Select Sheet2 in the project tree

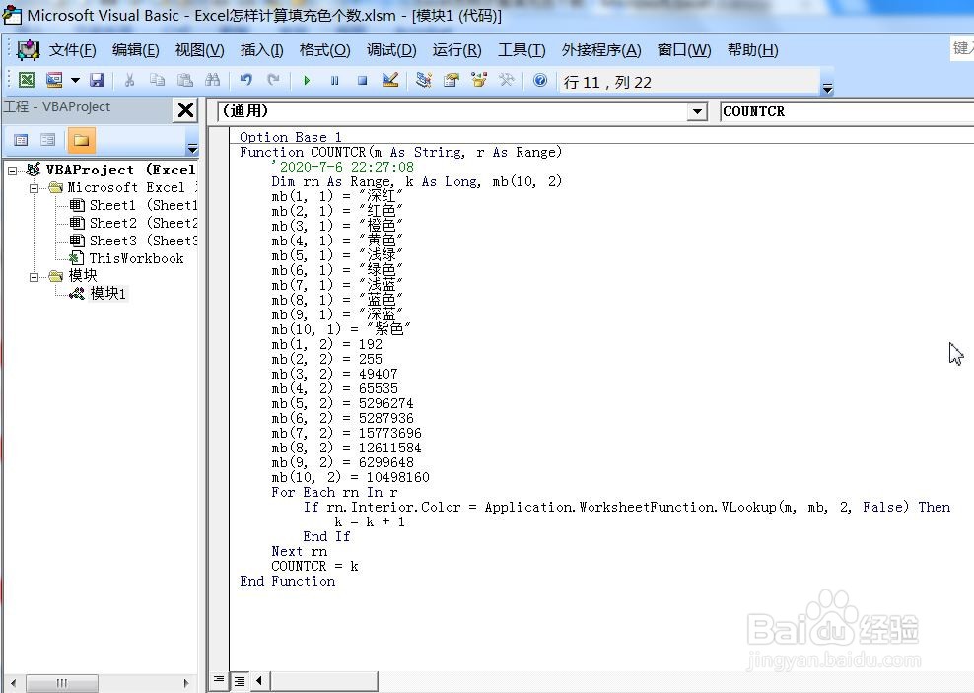pyautogui.click(x=133, y=223)
